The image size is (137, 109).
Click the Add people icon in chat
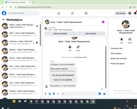(70, 47)
